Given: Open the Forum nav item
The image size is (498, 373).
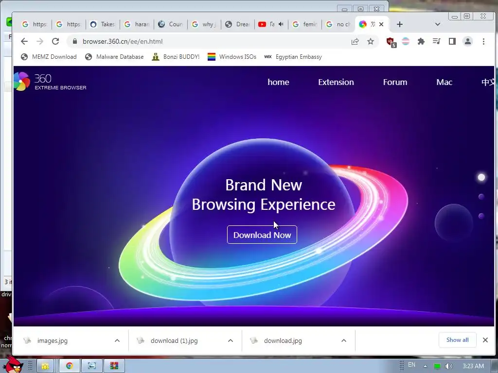Looking at the screenshot, I should 395,82.
